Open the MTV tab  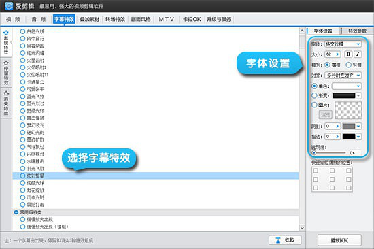(x=167, y=19)
